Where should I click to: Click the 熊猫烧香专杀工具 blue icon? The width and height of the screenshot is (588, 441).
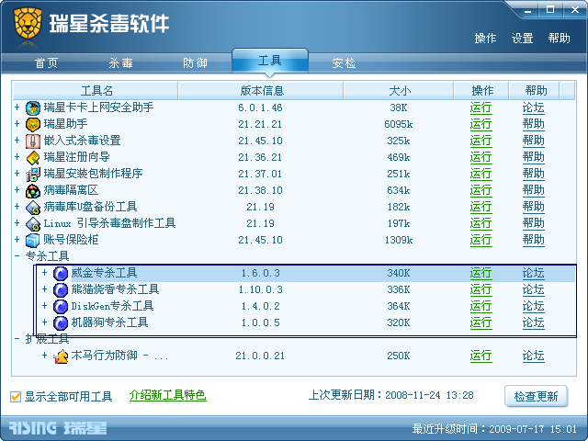tap(61, 290)
